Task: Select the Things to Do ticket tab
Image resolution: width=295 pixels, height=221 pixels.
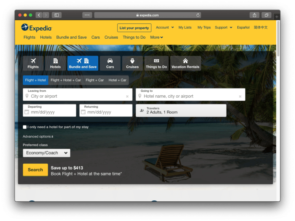Action: tap(156, 63)
